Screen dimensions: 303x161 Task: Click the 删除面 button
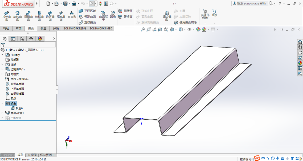125,11
